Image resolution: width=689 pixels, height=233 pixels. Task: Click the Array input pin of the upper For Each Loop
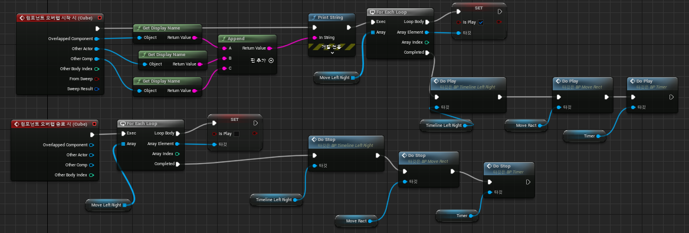[x=373, y=32]
